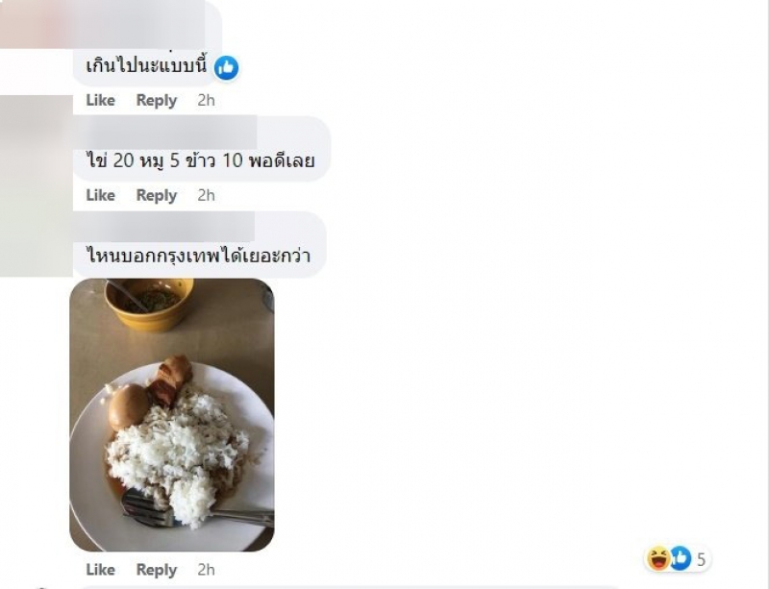Screen dimensions: 769x589
Task: Click the like reaction icon beside count 5
Action: tap(680, 558)
